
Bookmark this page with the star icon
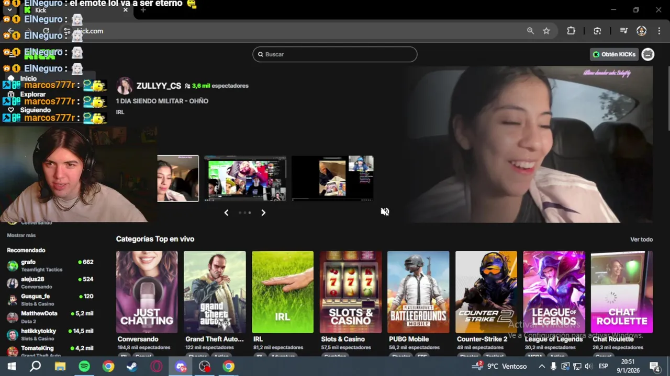coord(546,31)
